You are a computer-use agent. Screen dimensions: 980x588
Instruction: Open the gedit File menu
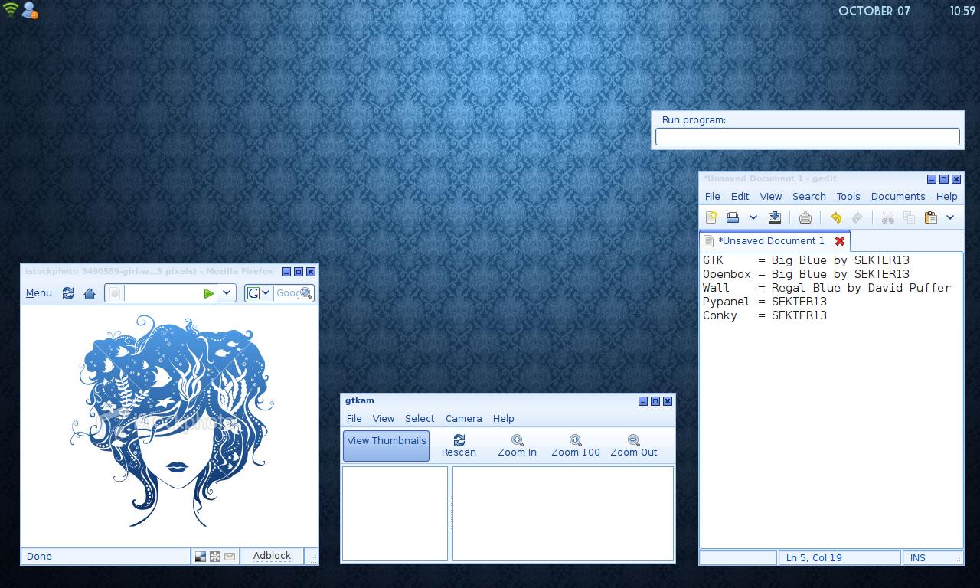pos(712,197)
